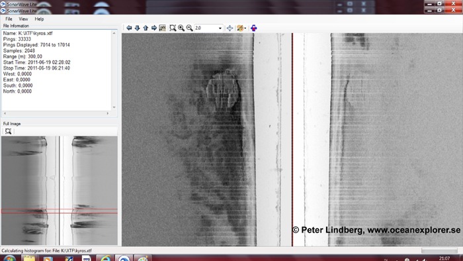The height and width of the screenshot is (261, 463).
Task: Click the zoom out magnifier icon
Action: tap(189, 28)
